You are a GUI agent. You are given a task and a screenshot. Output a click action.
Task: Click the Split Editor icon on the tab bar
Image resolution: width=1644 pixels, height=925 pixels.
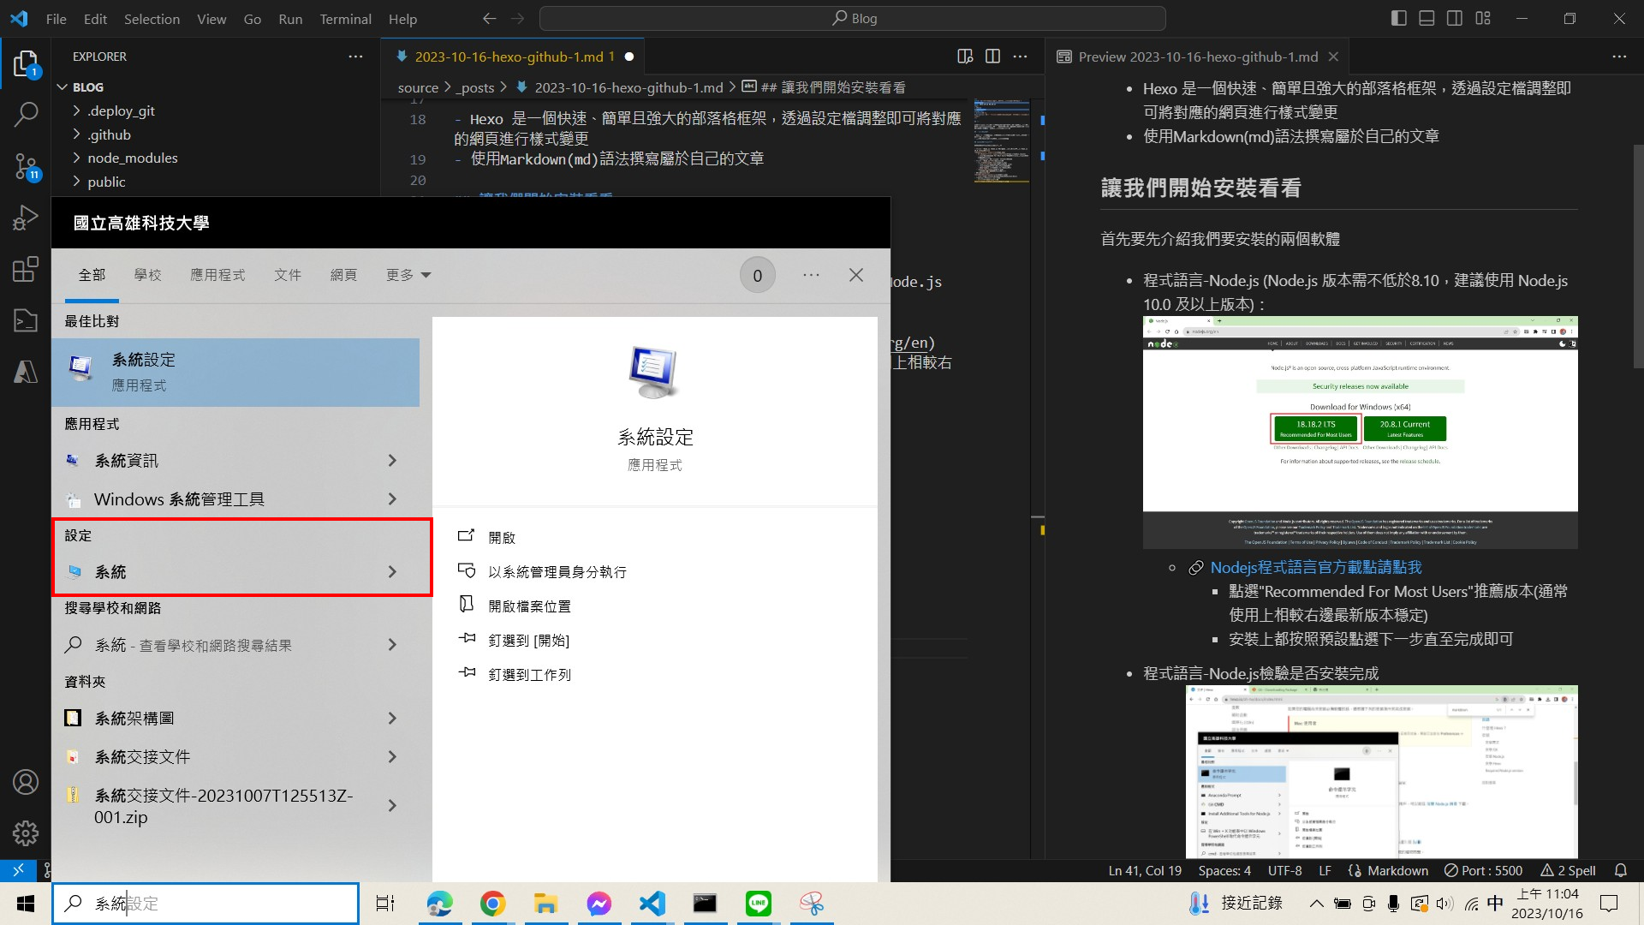pyautogui.click(x=992, y=56)
